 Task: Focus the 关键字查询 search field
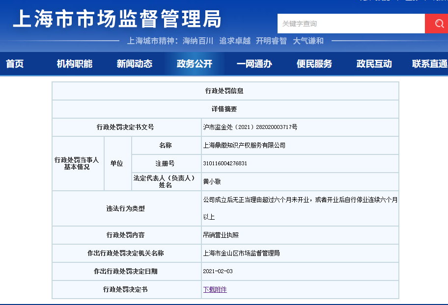click(351, 24)
